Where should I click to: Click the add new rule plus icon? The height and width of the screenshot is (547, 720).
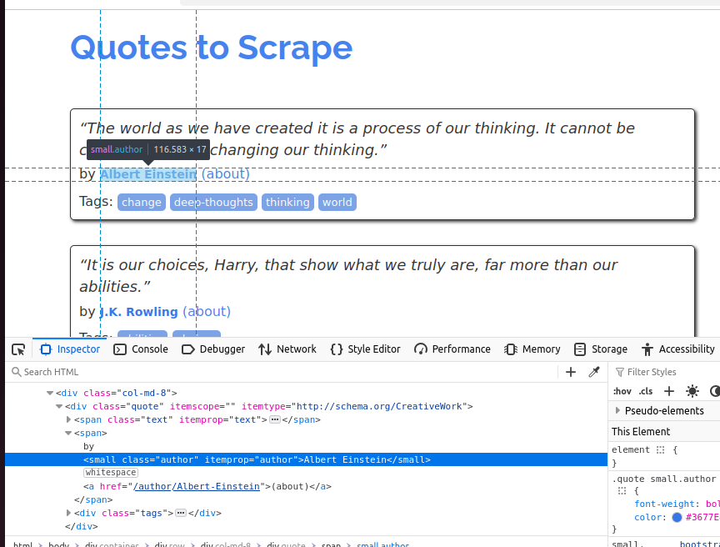[x=668, y=391]
